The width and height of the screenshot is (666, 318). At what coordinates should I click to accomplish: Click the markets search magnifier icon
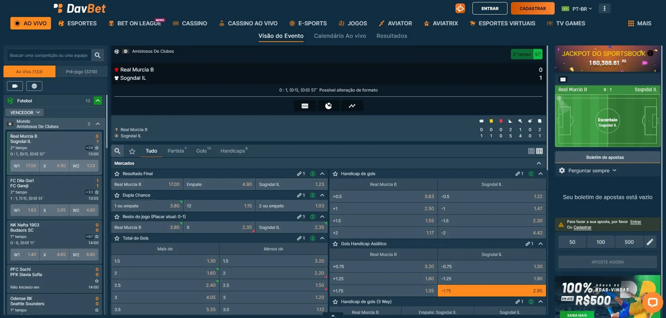(x=118, y=151)
